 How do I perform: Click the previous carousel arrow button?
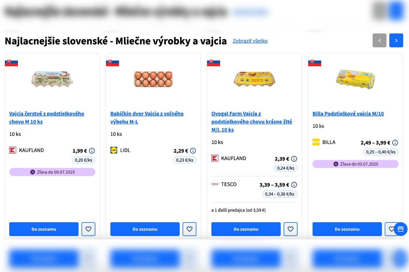tap(379, 40)
